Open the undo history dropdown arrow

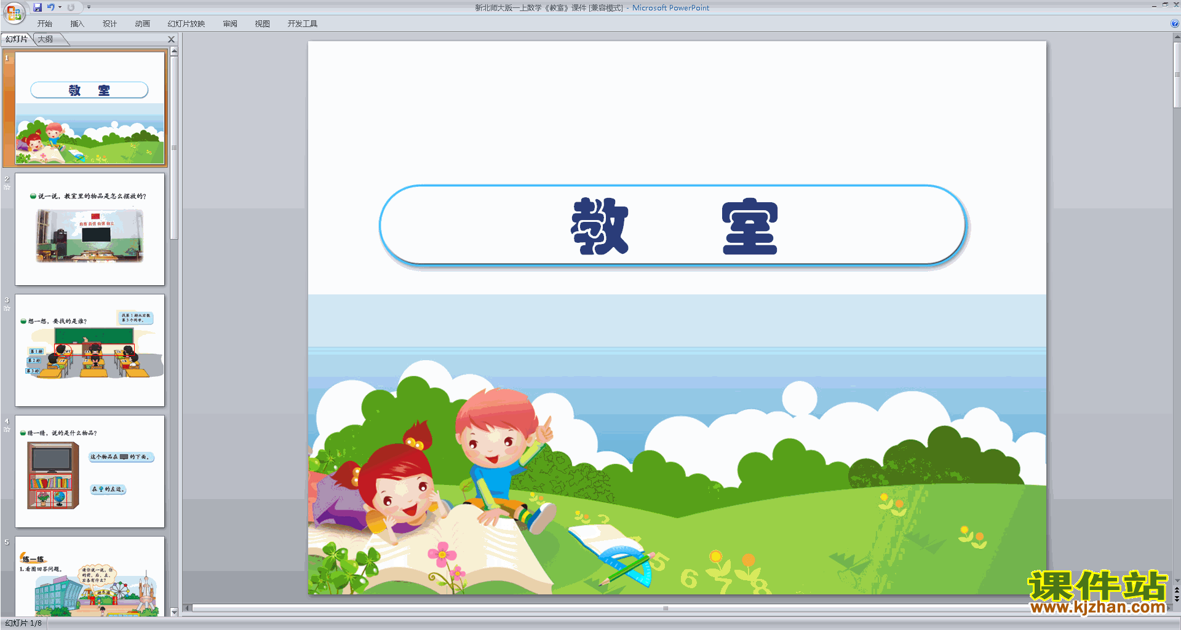60,7
